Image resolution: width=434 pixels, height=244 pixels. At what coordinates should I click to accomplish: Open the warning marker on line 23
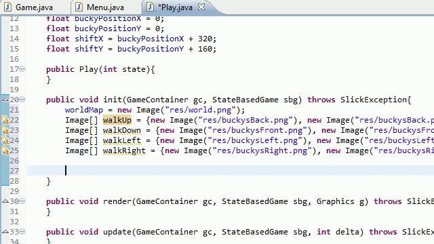pos(5,130)
